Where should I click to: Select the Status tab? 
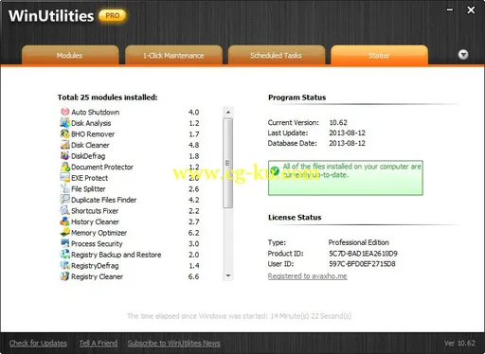pyautogui.click(x=379, y=55)
